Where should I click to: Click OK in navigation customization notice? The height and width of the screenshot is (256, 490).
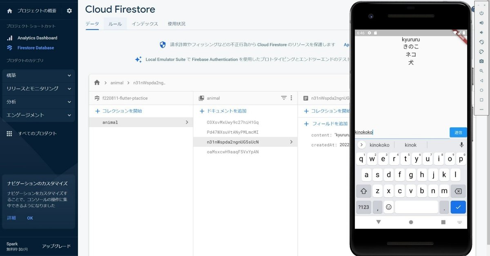pyautogui.click(x=30, y=218)
